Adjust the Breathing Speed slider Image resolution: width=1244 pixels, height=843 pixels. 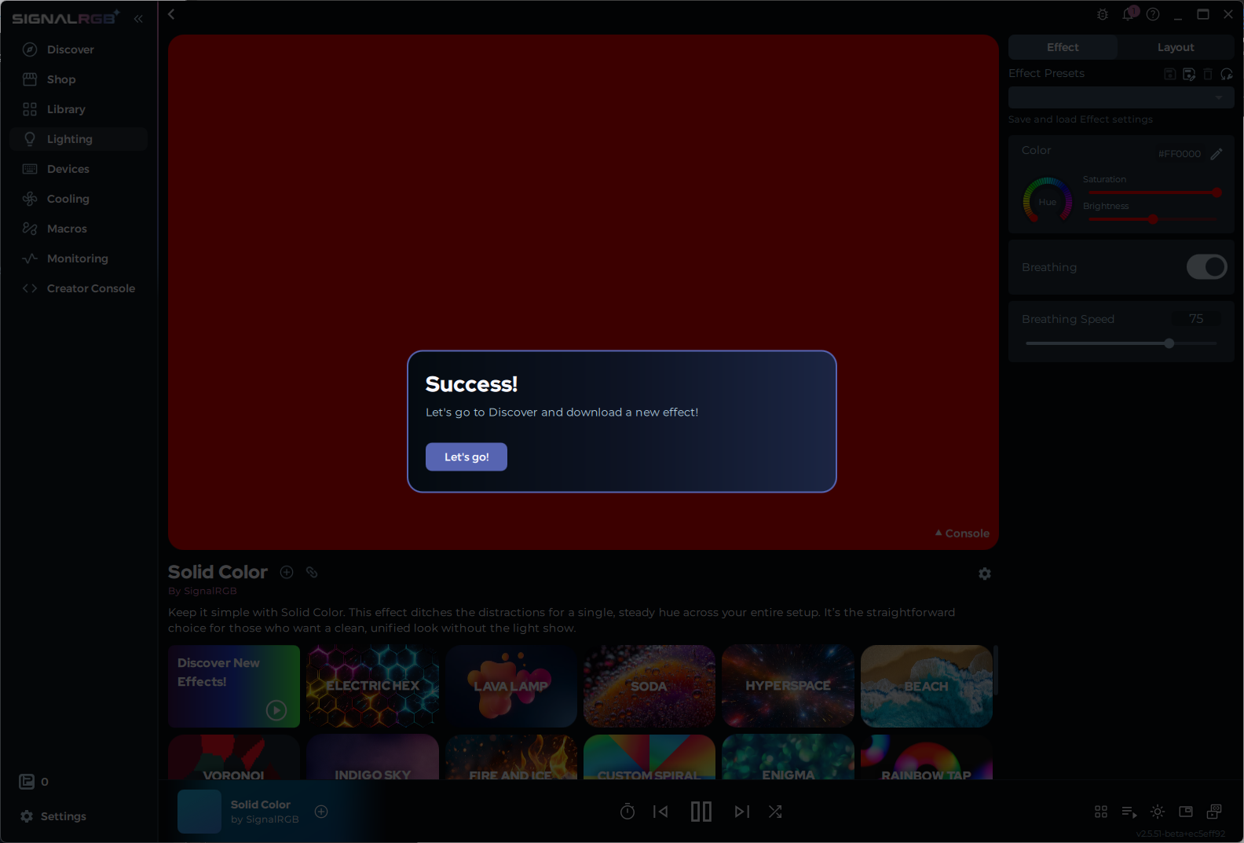pyautogui.click(x=1121, y=343)
